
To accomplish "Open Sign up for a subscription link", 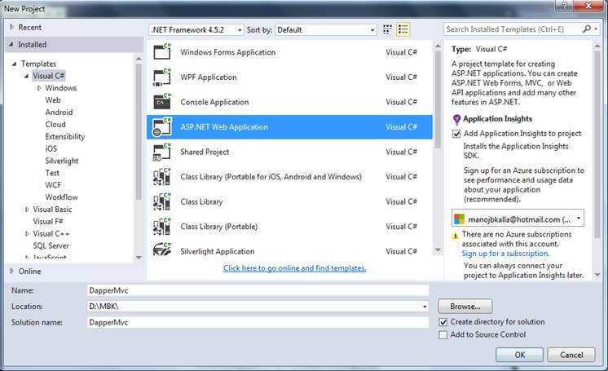I will [505, 254].
